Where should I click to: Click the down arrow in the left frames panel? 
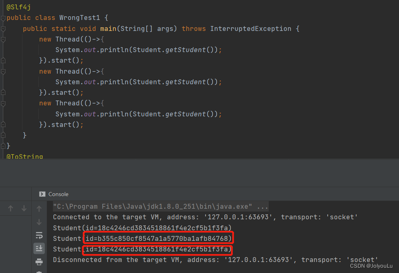[x=24, y=208]
